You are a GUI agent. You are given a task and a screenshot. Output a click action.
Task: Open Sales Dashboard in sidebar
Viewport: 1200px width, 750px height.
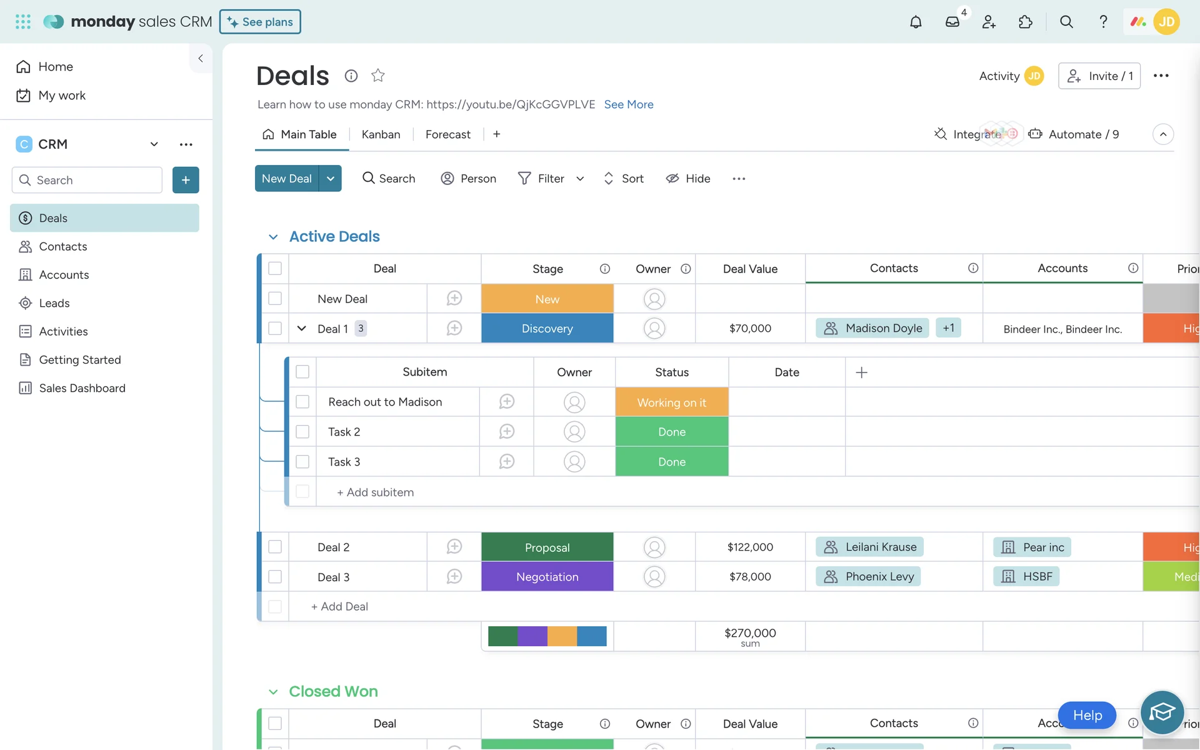pyautogui.click(x=82, y=388)
